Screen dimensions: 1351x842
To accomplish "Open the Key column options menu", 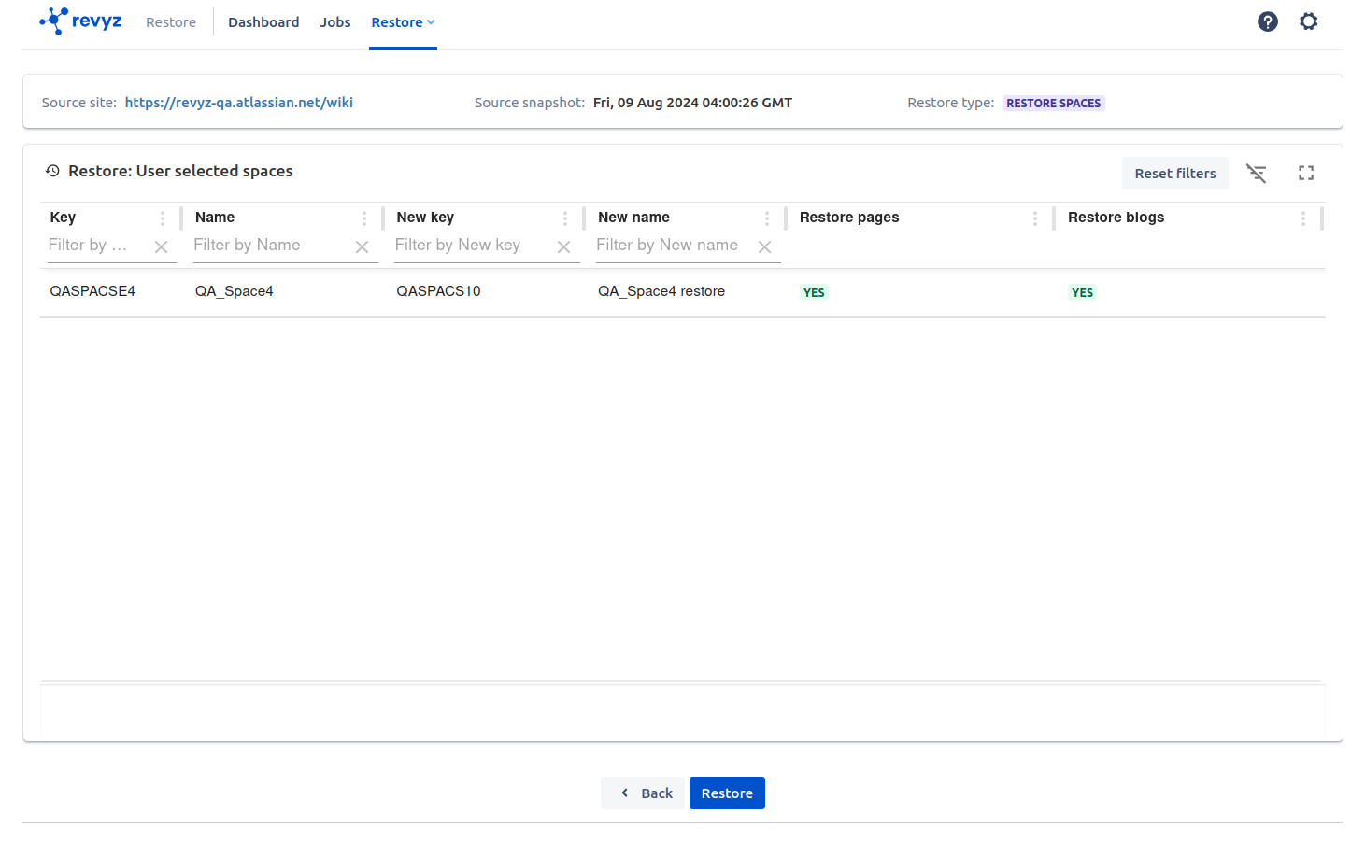I will coord(163,218).
